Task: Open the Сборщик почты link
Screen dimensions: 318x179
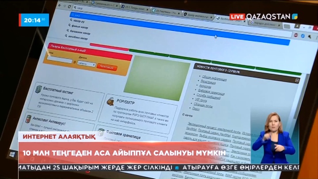Action: click(203, 105)
